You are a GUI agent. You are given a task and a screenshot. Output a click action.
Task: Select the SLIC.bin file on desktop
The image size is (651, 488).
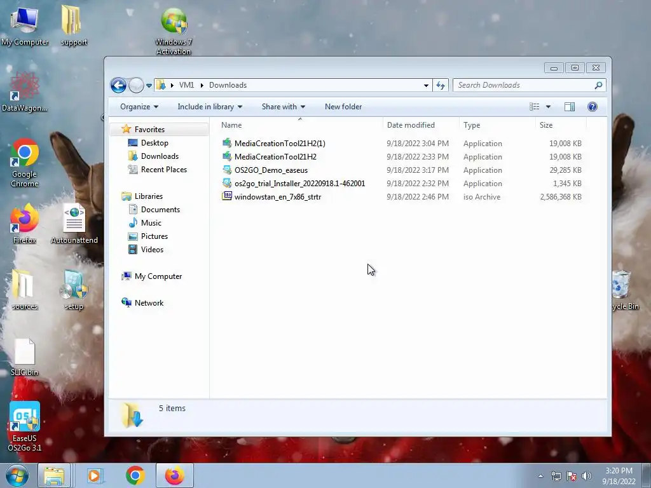tap(25, 357)
